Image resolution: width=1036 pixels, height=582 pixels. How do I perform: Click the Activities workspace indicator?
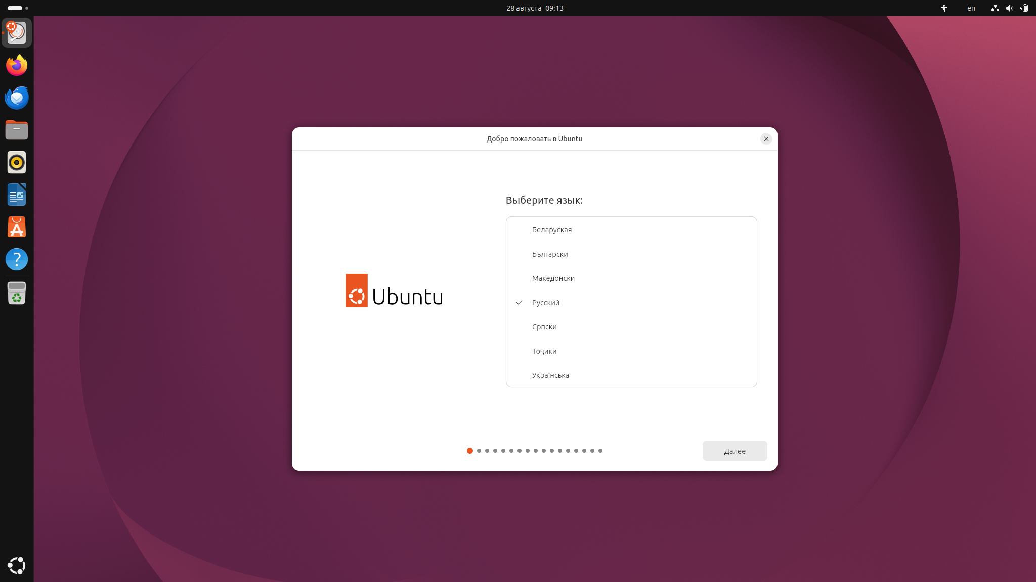click(x=18, y=8)
